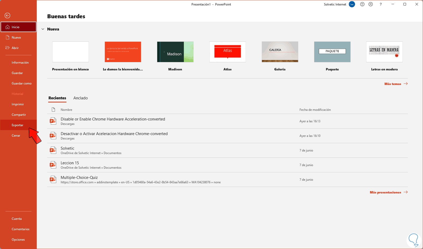Open the Más temas link
The image size is (423, 249).
click(393, 84)
